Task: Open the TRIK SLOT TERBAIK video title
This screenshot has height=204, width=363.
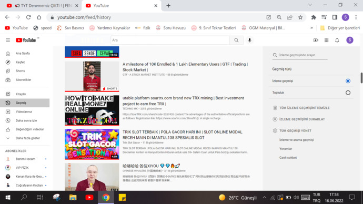Action: pyautogui.click(x=183, y=135)
